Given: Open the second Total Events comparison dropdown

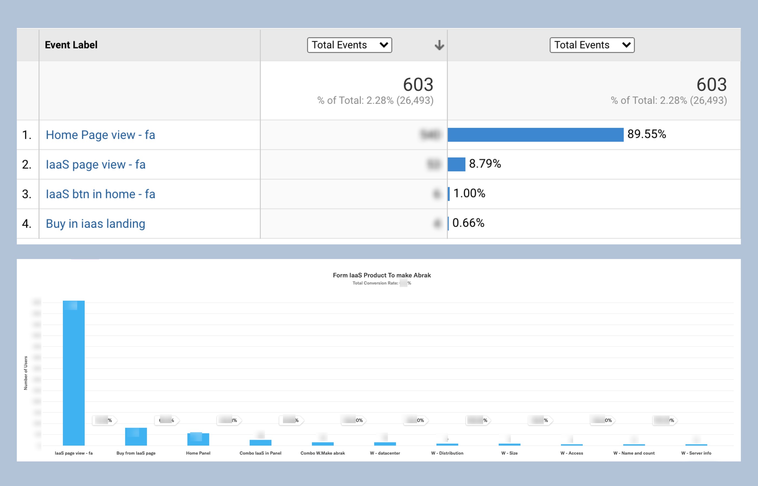Looking at the screenshot, I should [x=592, y=45].
